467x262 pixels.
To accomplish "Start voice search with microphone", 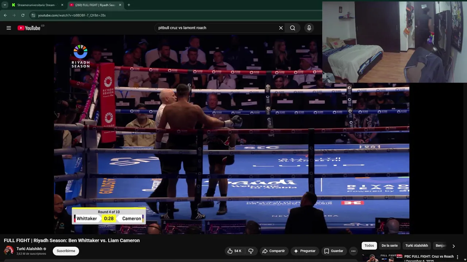I will (x=309, y=28).
